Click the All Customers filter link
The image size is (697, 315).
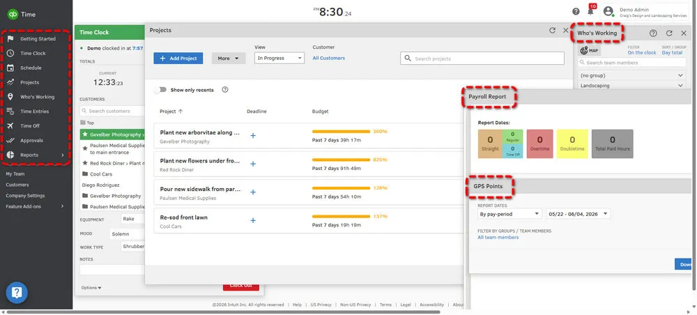pyautogui.click(x=328, y=59)
